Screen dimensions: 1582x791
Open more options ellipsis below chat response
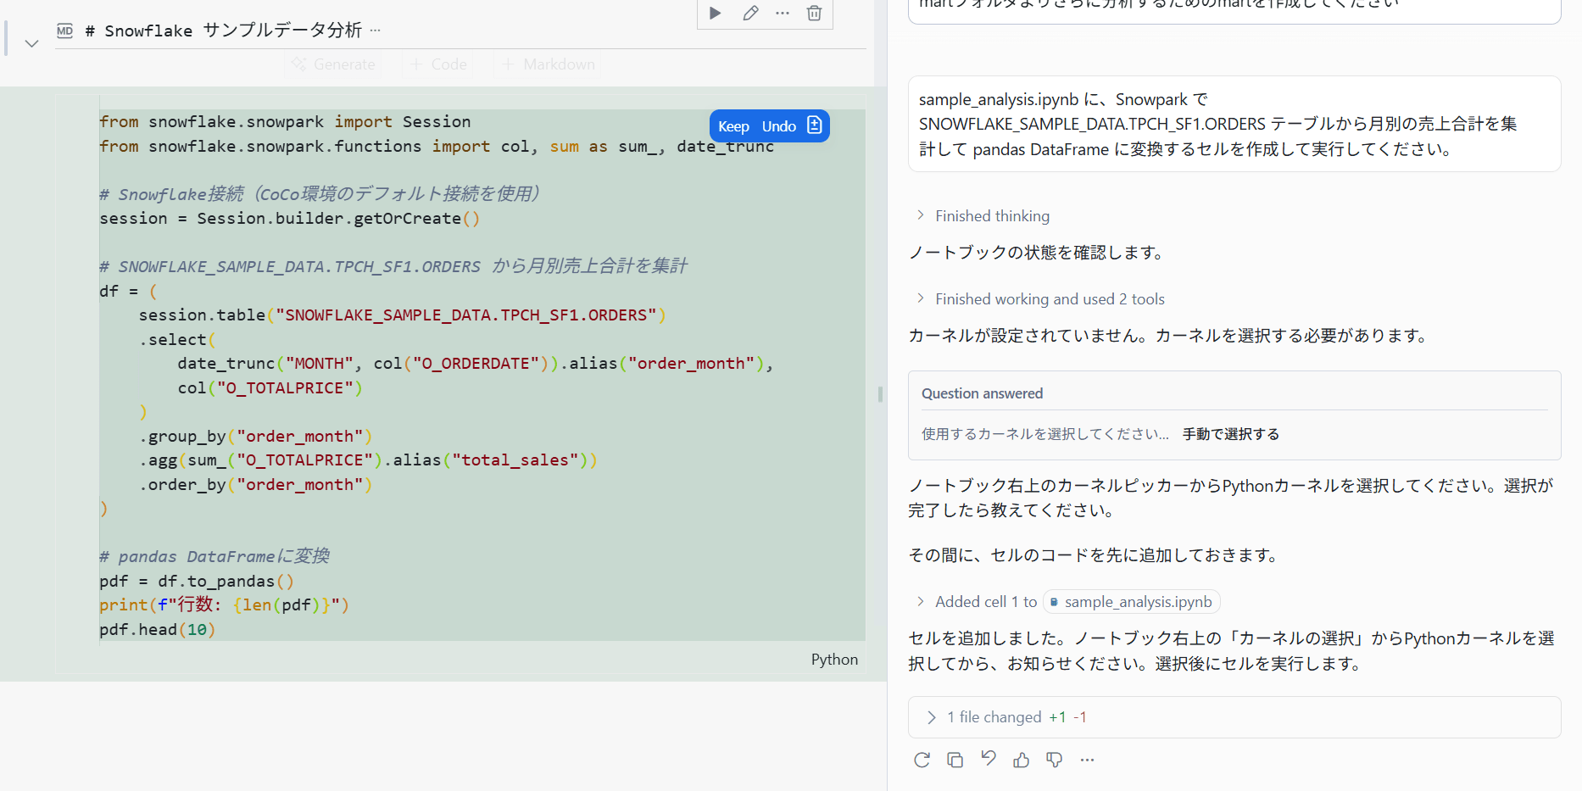point(1087,760)
